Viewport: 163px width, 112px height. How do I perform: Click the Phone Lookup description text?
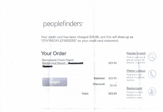136,77
